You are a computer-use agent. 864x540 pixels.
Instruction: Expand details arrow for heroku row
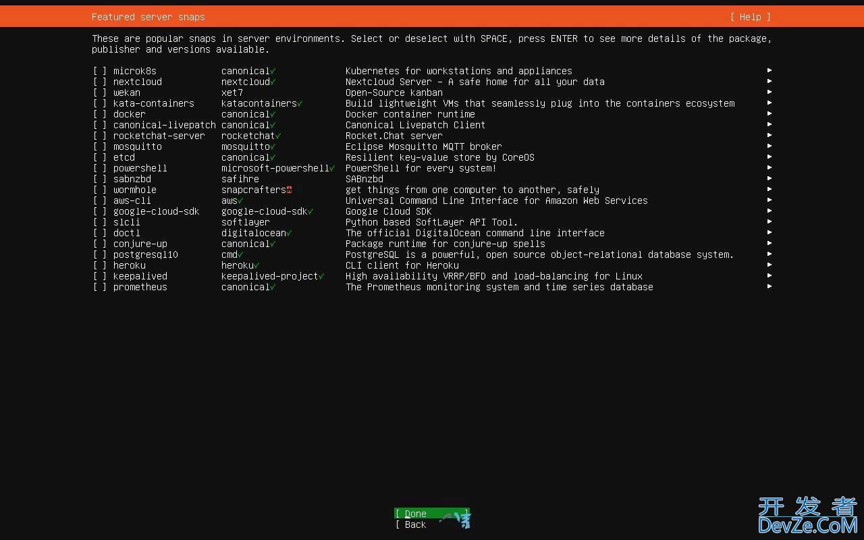coord(769,265)
